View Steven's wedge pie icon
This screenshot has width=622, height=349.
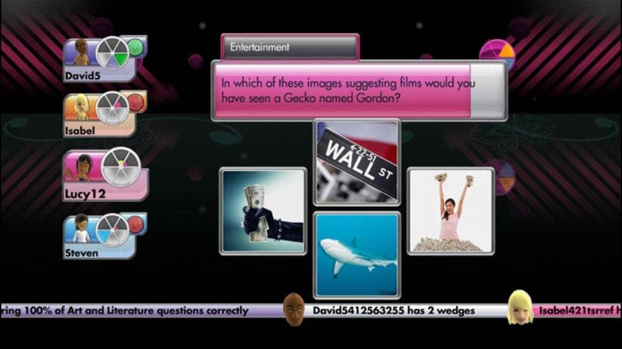[113, 229]
